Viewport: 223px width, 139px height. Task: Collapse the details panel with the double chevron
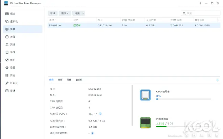[x=218, y=80]
